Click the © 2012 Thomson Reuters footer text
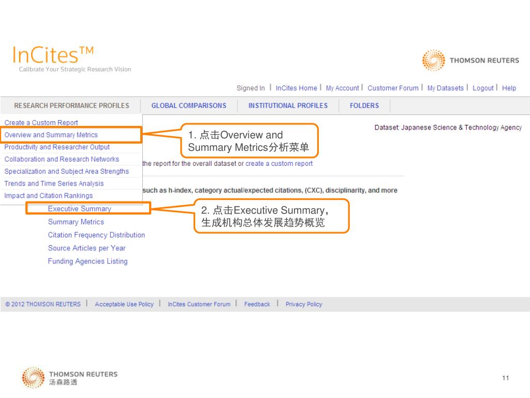Screen dimensions: 530x398 click(x=43, y=304)
